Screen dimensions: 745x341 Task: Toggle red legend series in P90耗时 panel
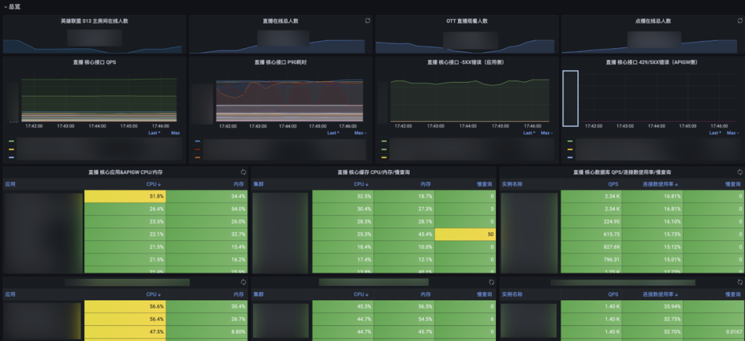point(198,149)
